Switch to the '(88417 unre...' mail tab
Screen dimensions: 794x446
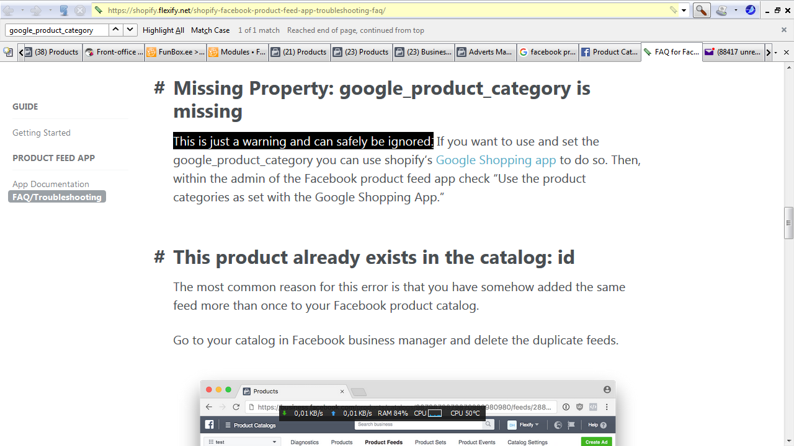(734, 52)
